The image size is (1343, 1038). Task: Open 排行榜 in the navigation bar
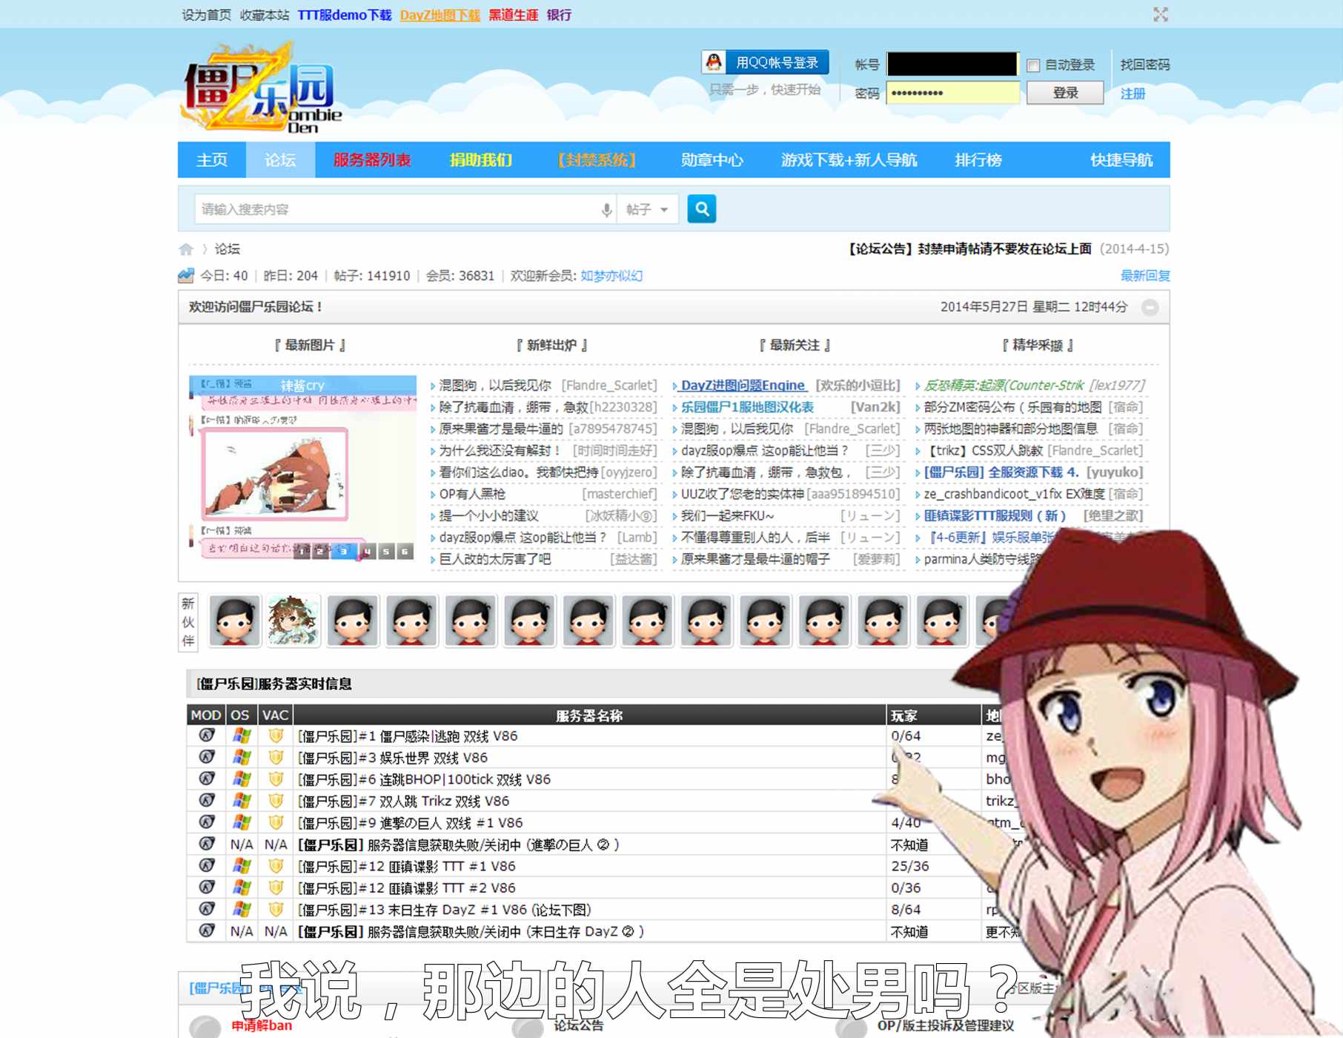pyautogui.click(x=978, y=160)
